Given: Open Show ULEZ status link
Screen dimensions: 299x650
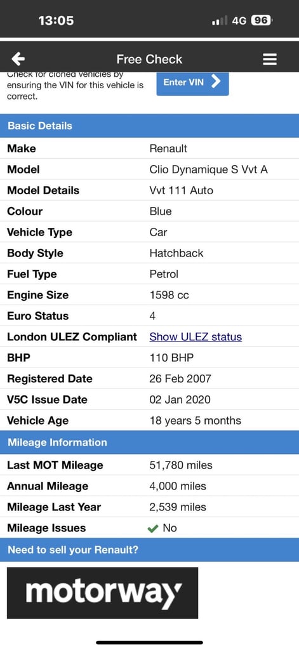Looking at the screenshot, I should point(196,336).
